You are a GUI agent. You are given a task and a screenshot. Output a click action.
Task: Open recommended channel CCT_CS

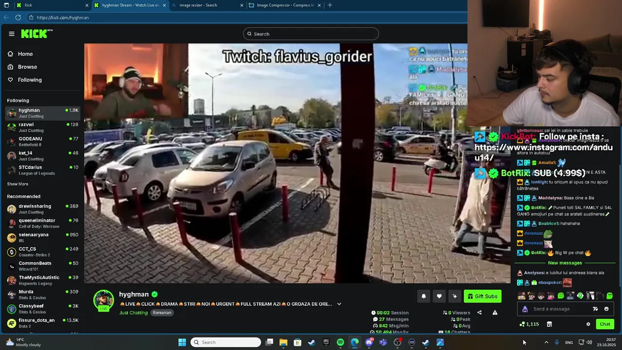click(43, 252)
